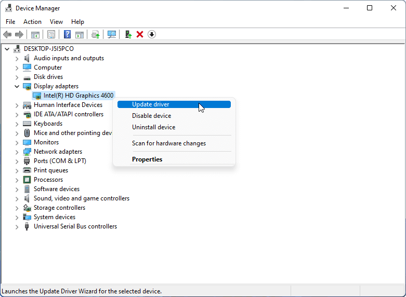Click the Properties toolbar icon
The width and height of the screenshot is (406, 297).
[51, 34]
